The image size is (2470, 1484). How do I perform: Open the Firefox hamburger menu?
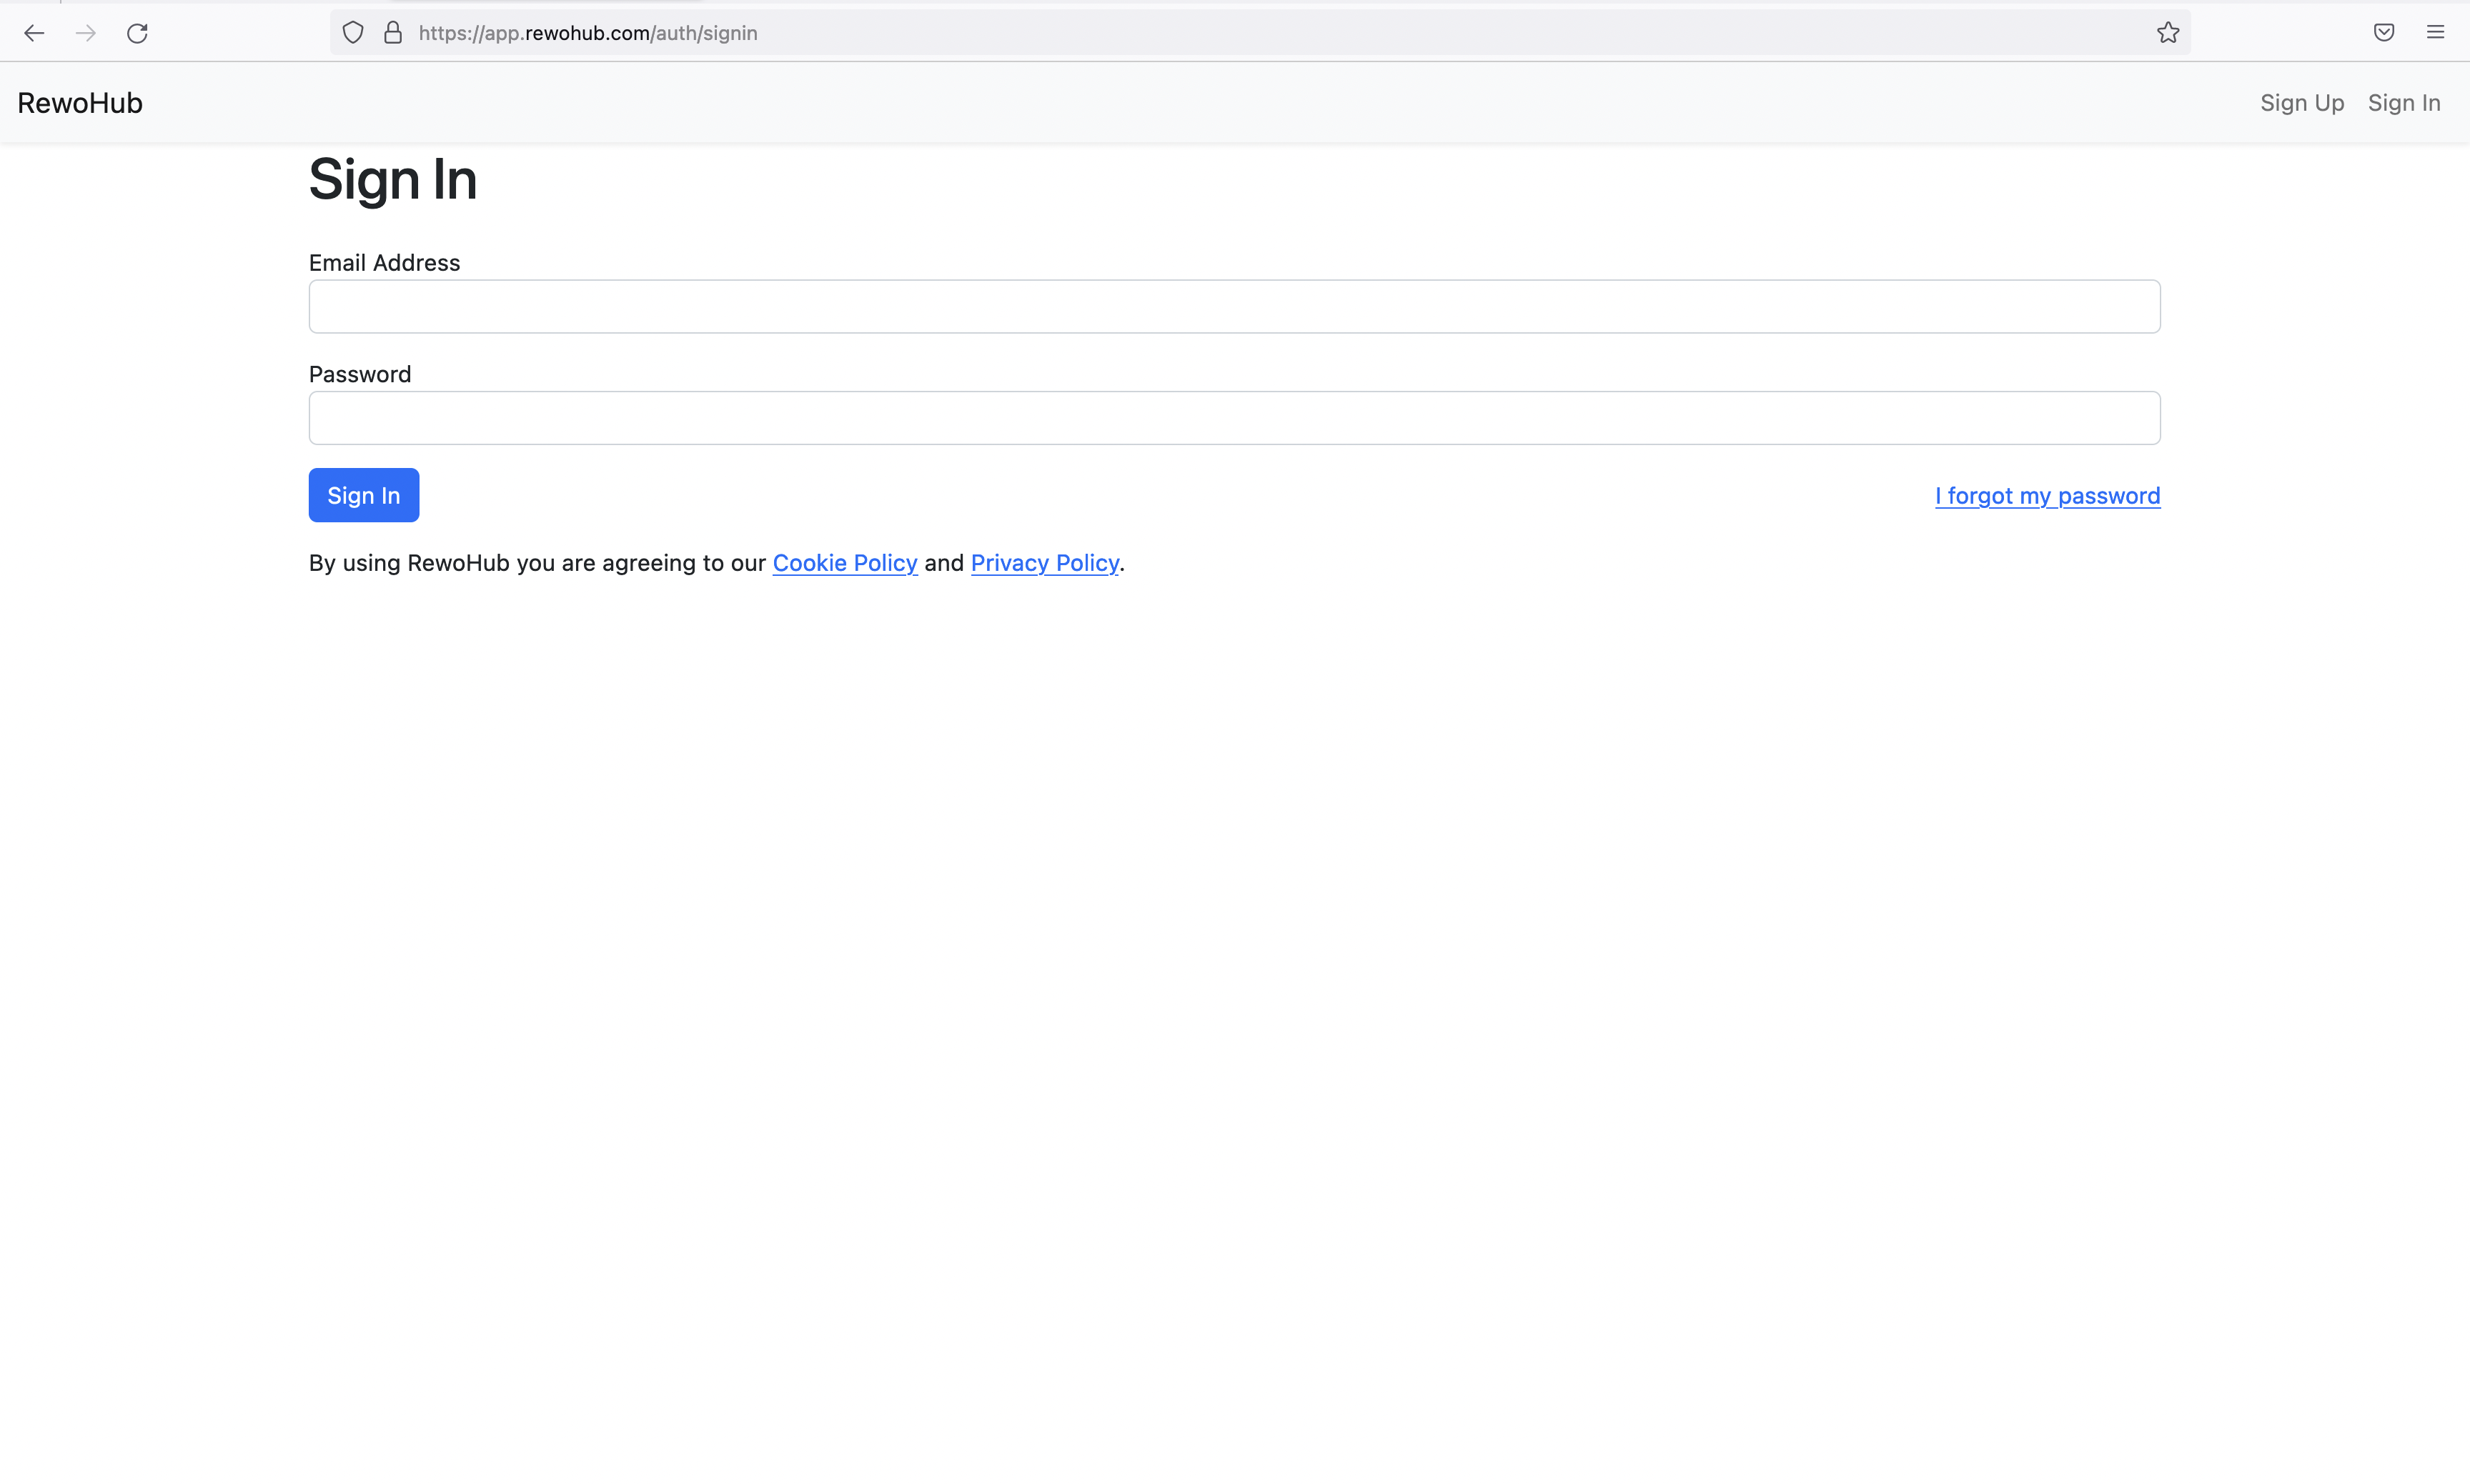coord(2435,33)
